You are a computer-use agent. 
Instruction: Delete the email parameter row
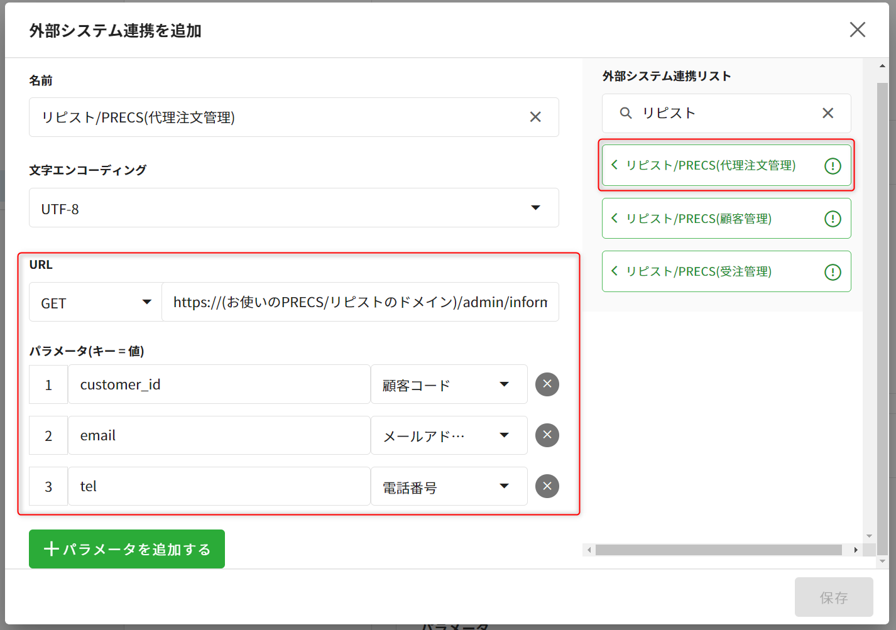pyautogui.click(x=547, y=435)
